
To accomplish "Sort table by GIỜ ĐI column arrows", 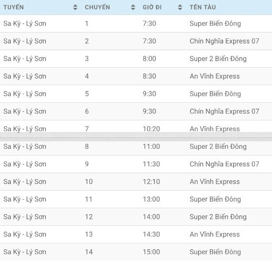I will (180, 7).
